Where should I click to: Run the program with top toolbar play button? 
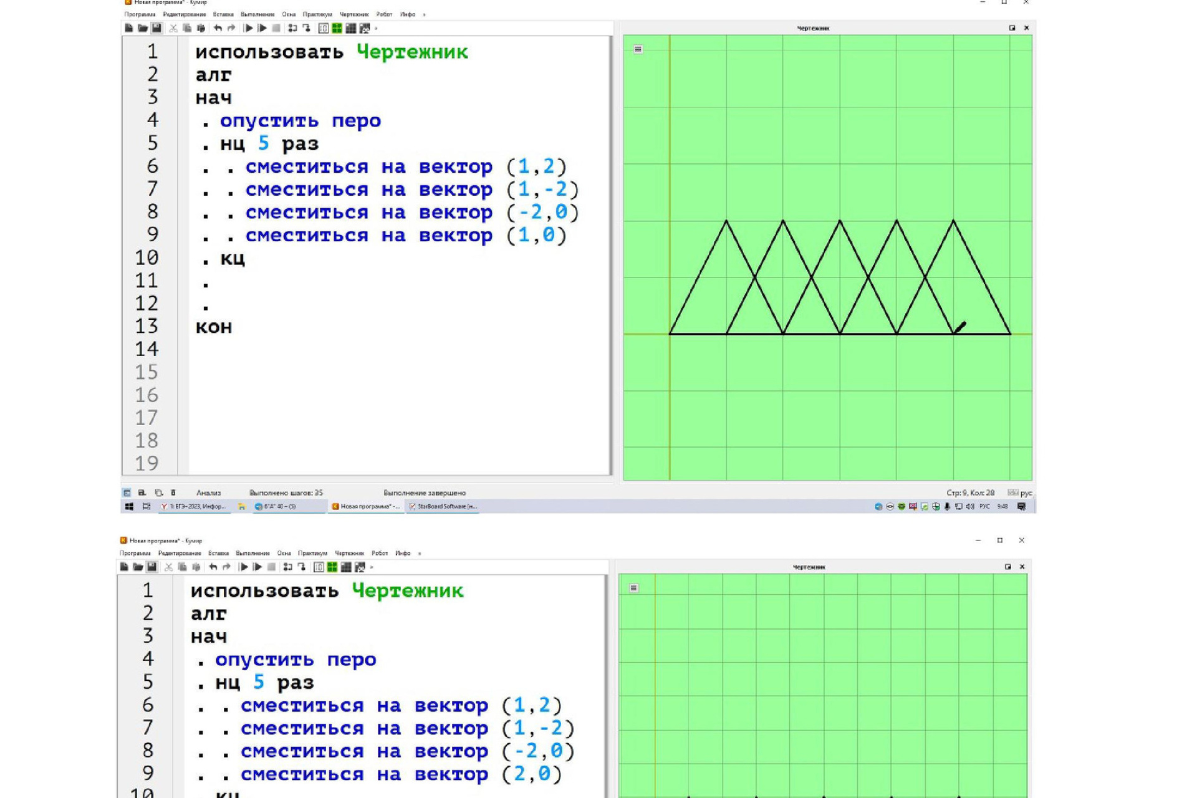point(248,28)
